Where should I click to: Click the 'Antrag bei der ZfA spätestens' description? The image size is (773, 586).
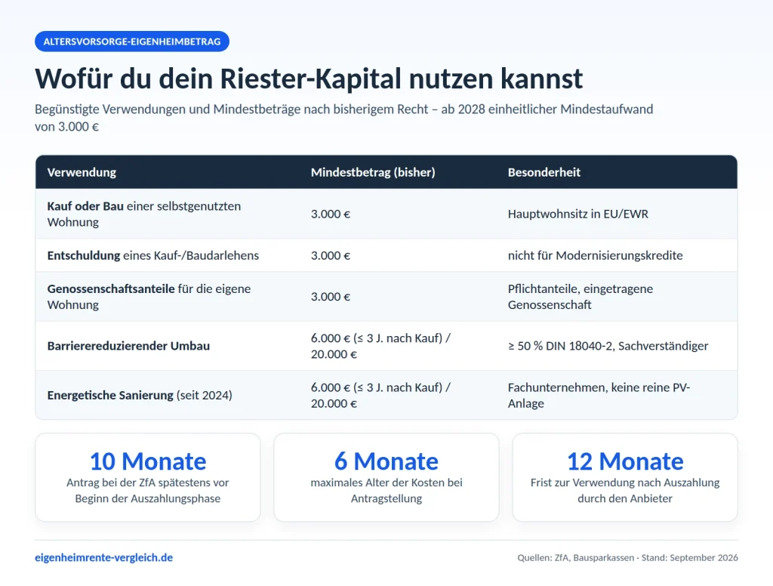pos(148,490)
